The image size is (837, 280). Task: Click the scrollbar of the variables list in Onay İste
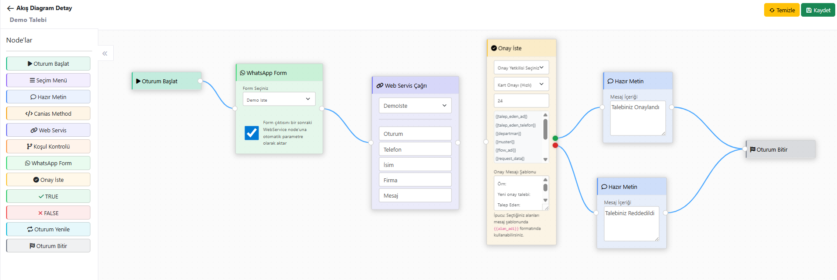tap(545, 130)
